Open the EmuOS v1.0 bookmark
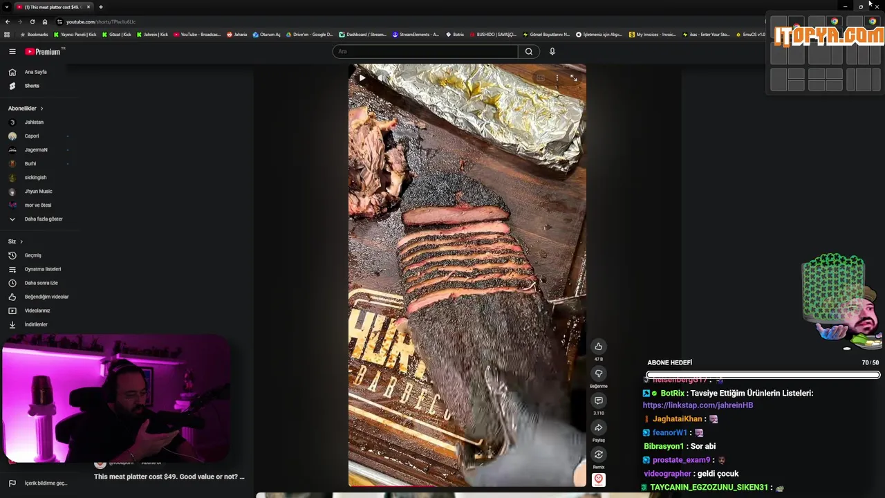This screenshot has width=885, height=498. (750, 35)
